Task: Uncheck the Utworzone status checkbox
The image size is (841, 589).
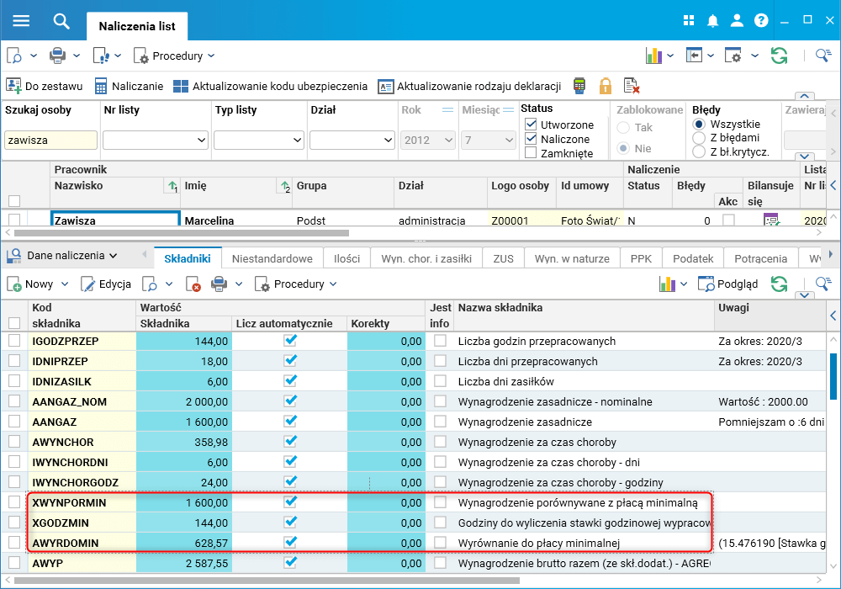Action: 531,125
